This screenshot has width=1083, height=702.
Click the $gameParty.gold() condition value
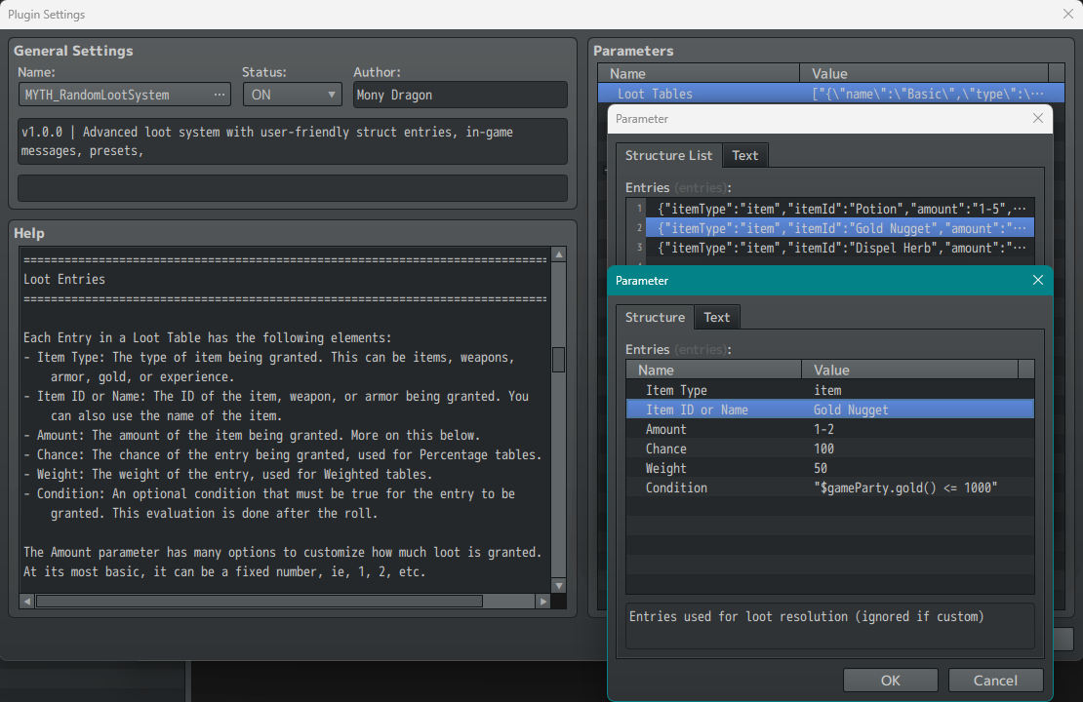coord(904,487)
